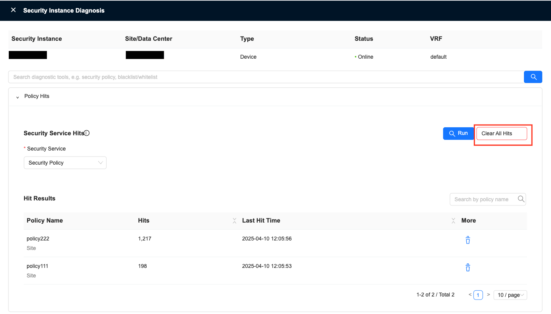Select page 1 in pagination

[478, 295]
